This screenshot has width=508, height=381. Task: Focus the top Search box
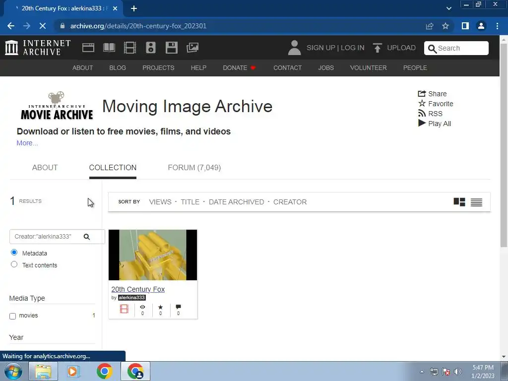[x=456, y=48]
